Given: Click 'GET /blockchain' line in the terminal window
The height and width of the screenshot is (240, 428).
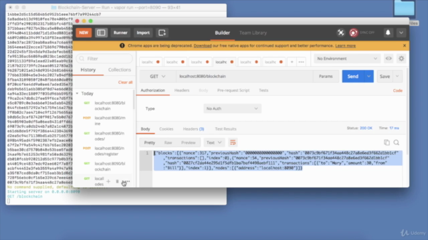Looking at the screenshot, I should click(x=25, y=197).
